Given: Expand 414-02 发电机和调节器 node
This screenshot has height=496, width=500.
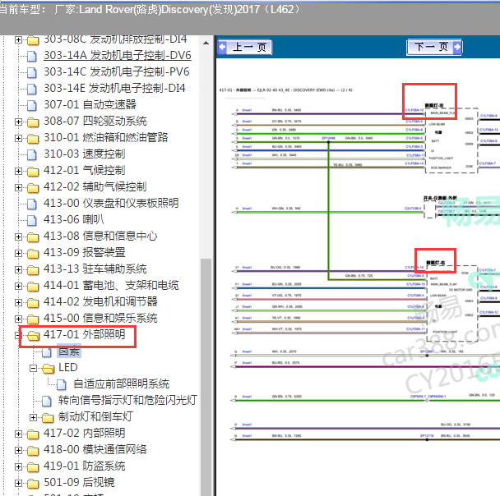Looking at the screenshot, I should point(18,302).
